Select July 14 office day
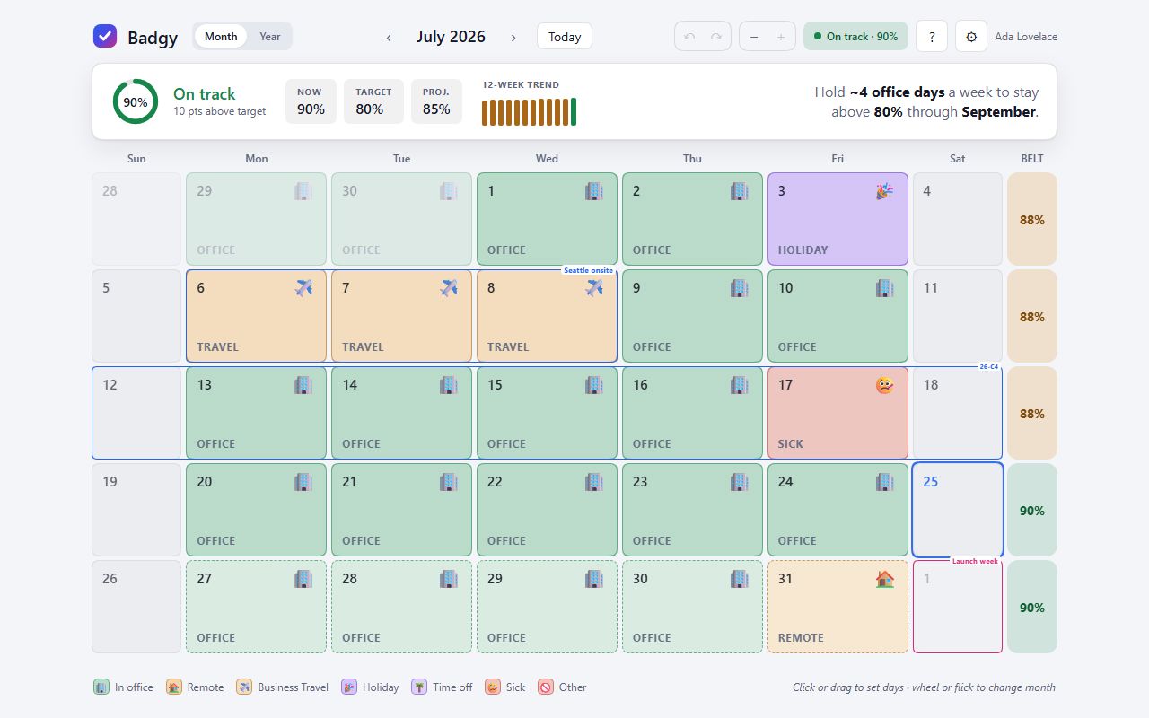The width and height of the screenshot is (1149, 718). click(x=401, y=413)
